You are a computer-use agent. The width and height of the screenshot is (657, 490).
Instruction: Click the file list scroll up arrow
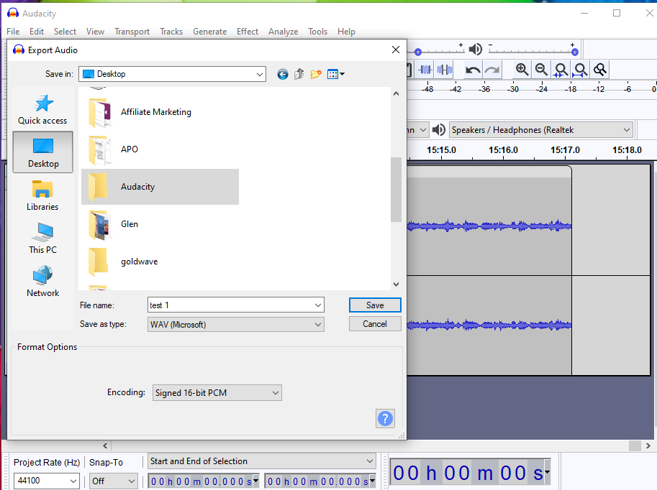pos(396,93)
